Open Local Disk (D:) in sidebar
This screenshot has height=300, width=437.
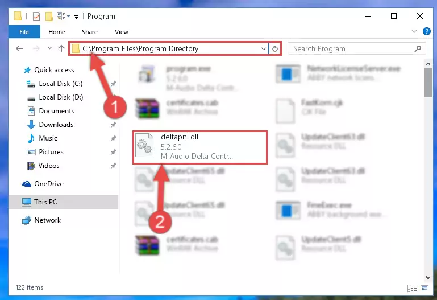tap(61, 97)
